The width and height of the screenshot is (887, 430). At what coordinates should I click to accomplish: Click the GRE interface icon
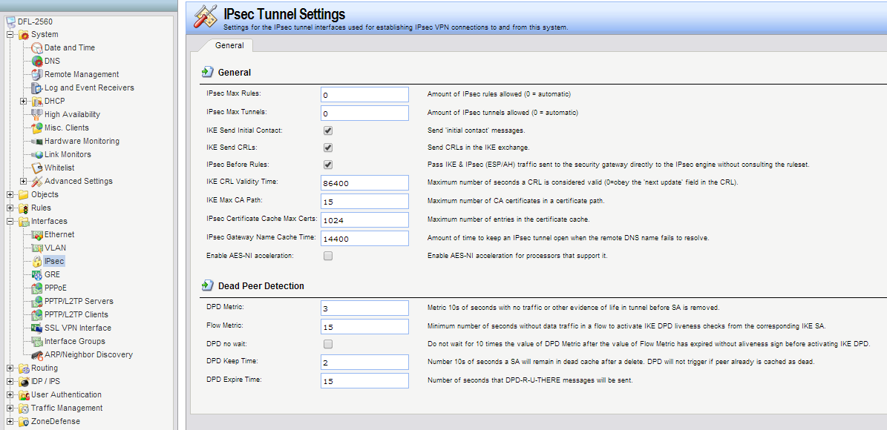click(x=37, y=275)
